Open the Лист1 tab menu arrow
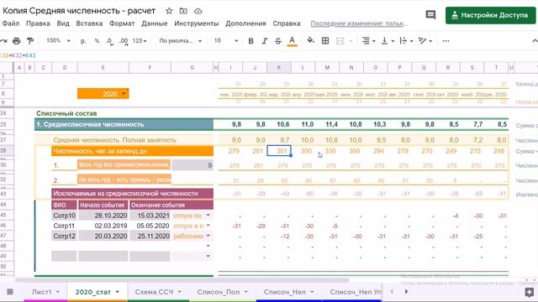 [58, 292]
